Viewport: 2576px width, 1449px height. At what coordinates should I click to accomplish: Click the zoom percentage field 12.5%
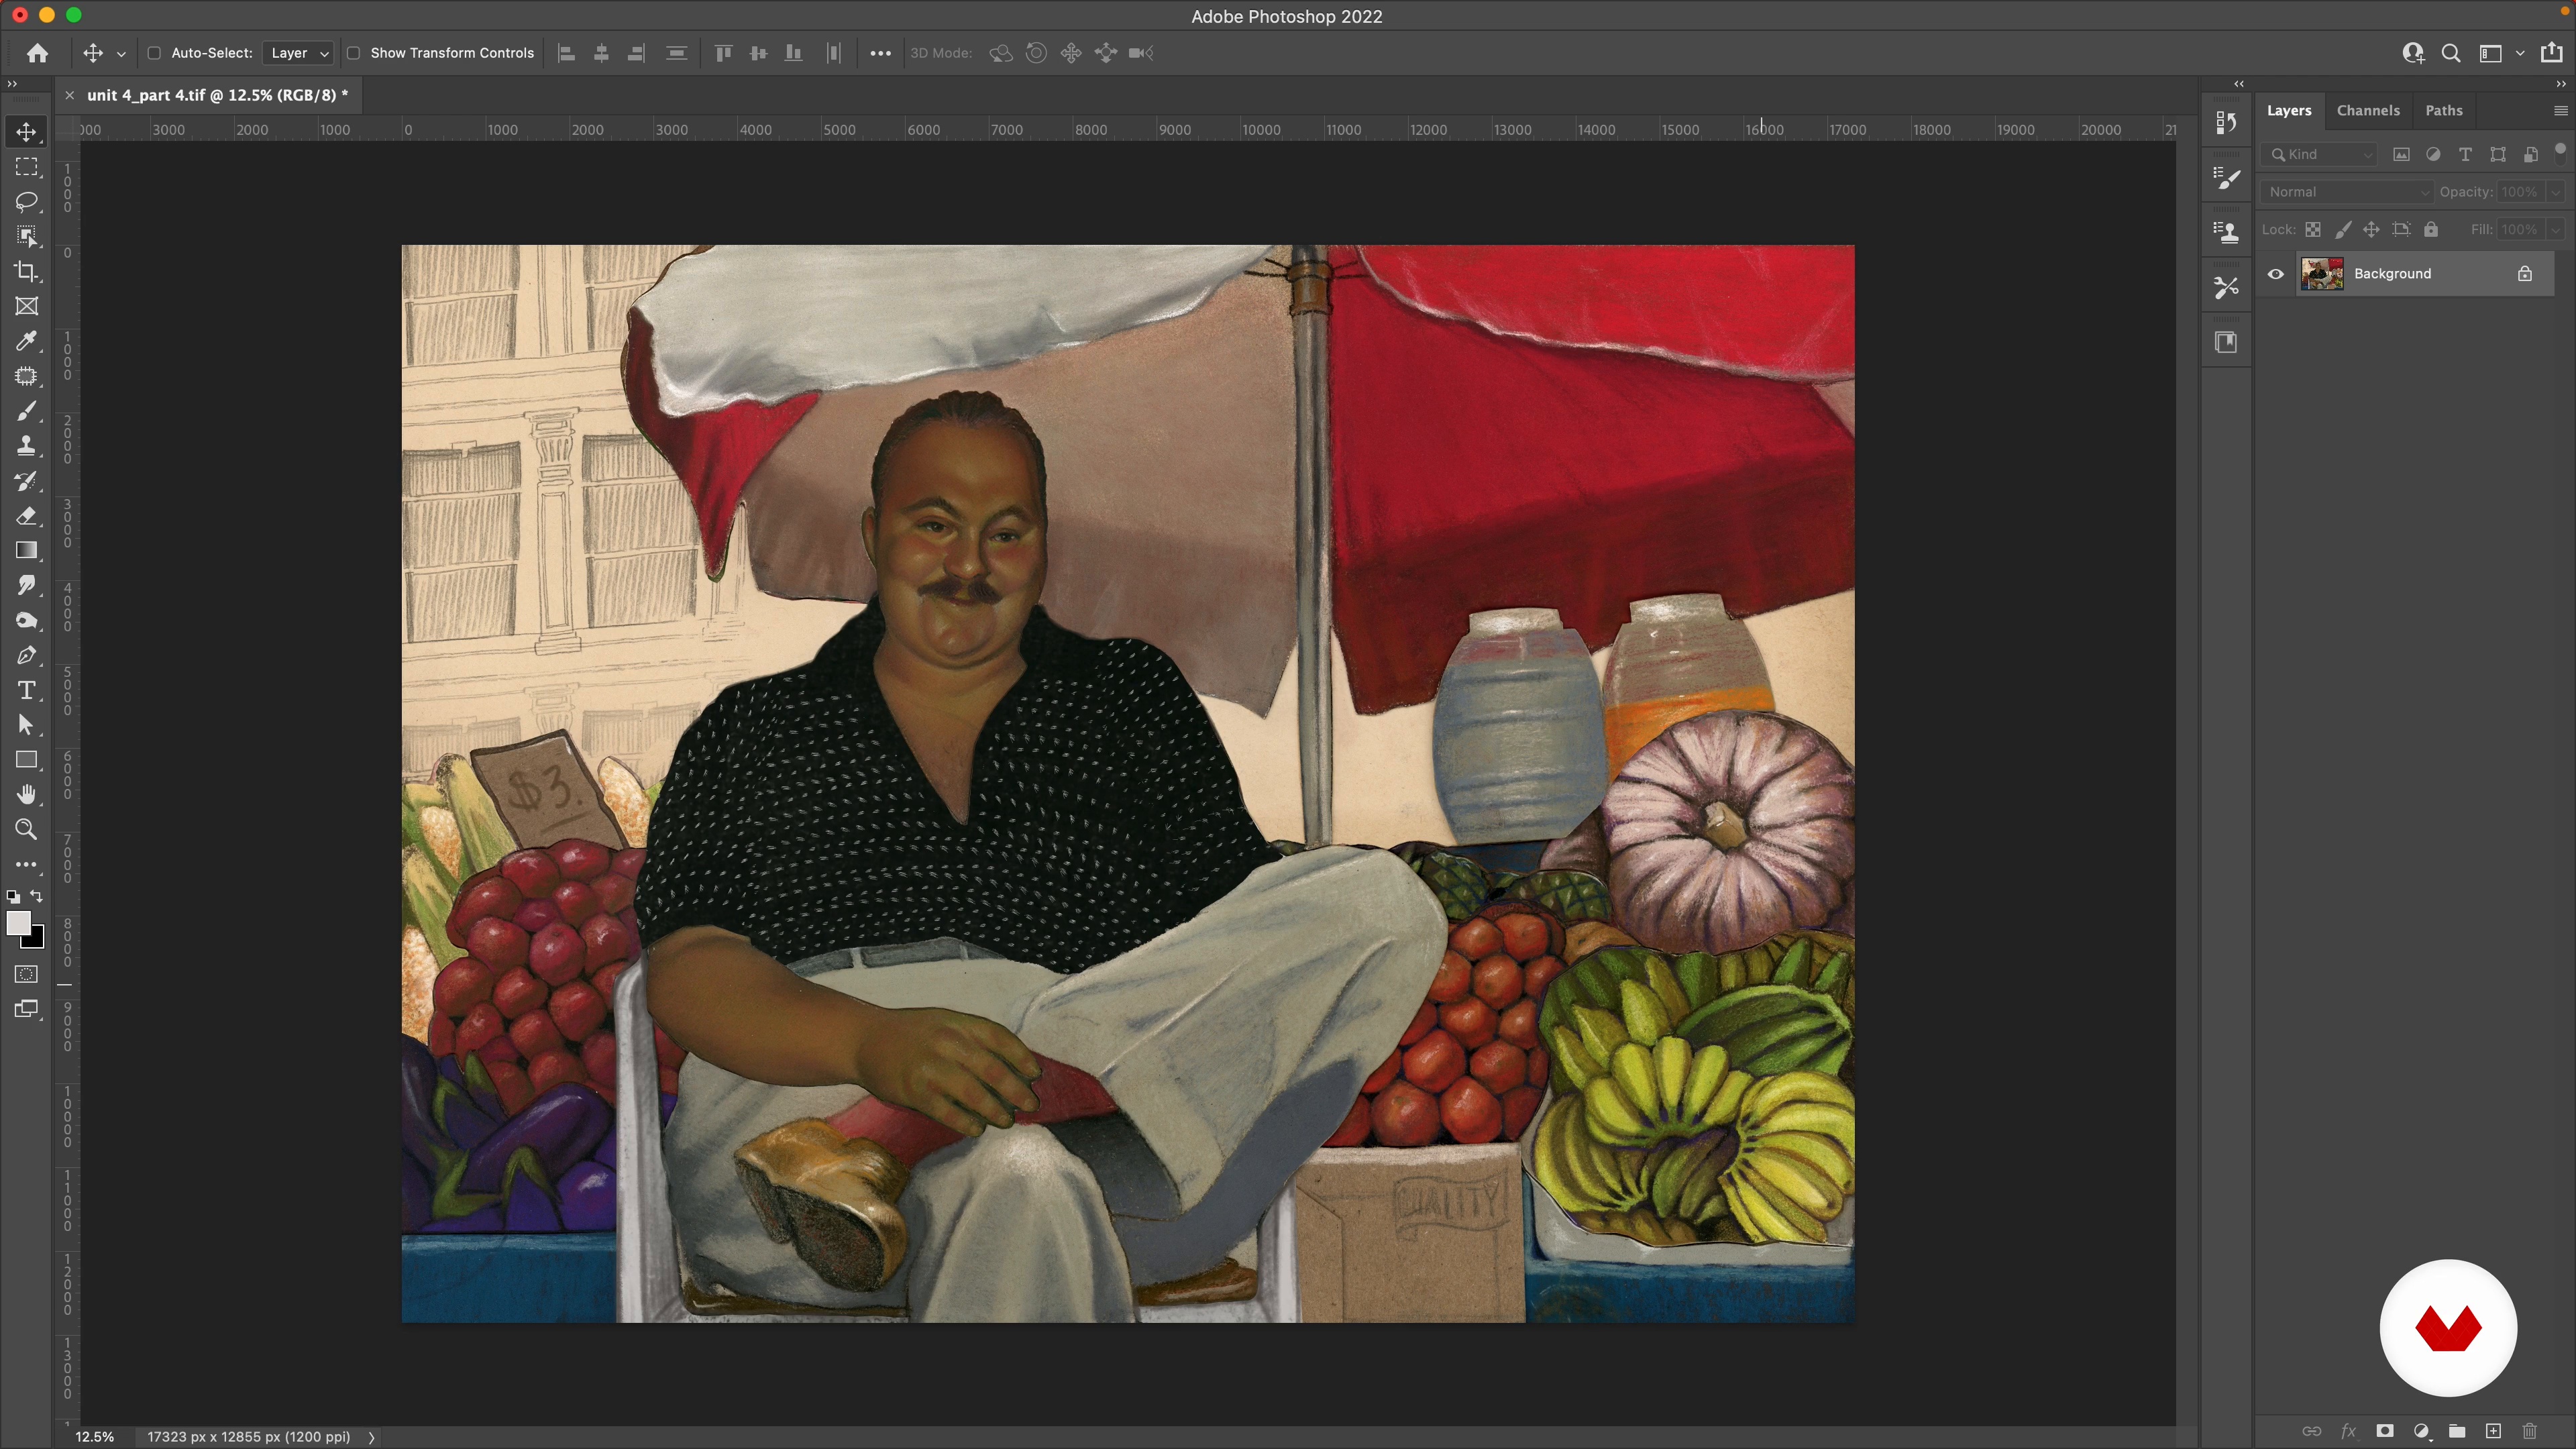click(94, 1437)
